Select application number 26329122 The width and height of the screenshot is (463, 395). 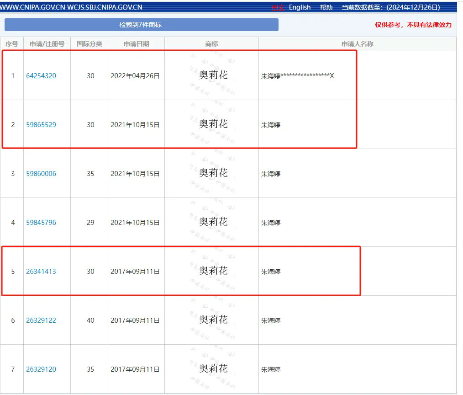(x=41, y=320)
